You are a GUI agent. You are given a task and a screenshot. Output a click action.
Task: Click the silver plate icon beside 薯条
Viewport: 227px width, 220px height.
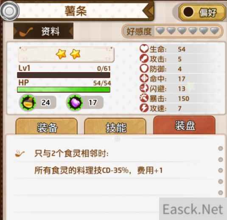click(10, 11)
